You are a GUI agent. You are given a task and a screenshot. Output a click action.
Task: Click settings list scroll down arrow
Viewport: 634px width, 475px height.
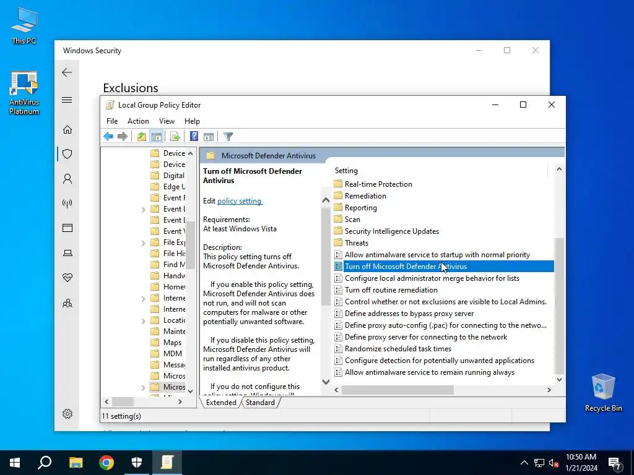(559, 379)
